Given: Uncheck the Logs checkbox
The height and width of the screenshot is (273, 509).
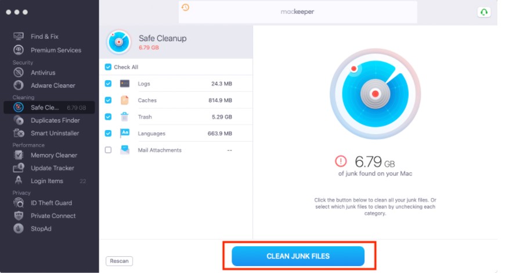Looking at the screenshot, I should pyautogui.click(x=108, y=84).
